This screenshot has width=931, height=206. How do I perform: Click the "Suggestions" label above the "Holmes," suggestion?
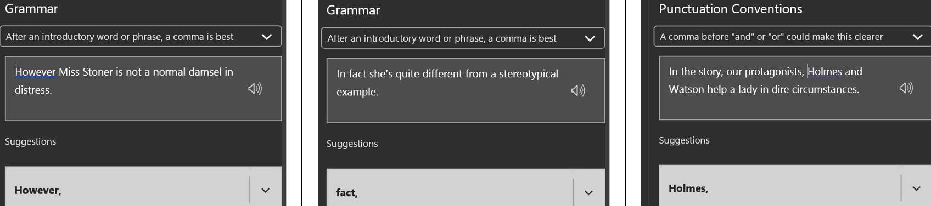(x=684, y=140)
